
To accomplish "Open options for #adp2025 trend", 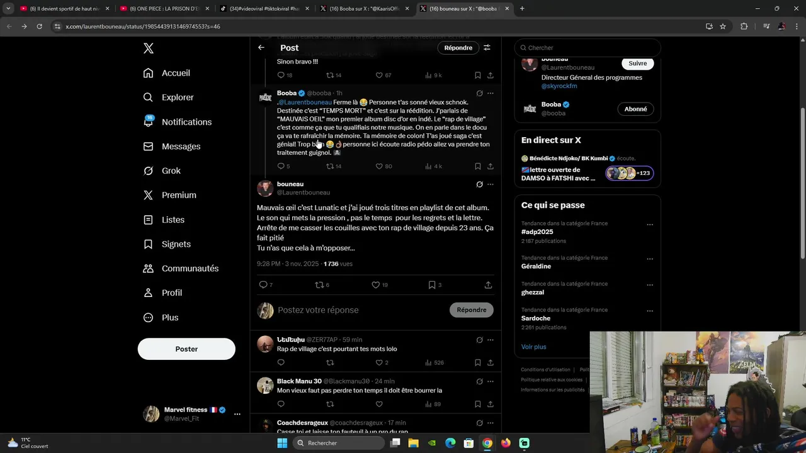I will [x=650, y=225].
